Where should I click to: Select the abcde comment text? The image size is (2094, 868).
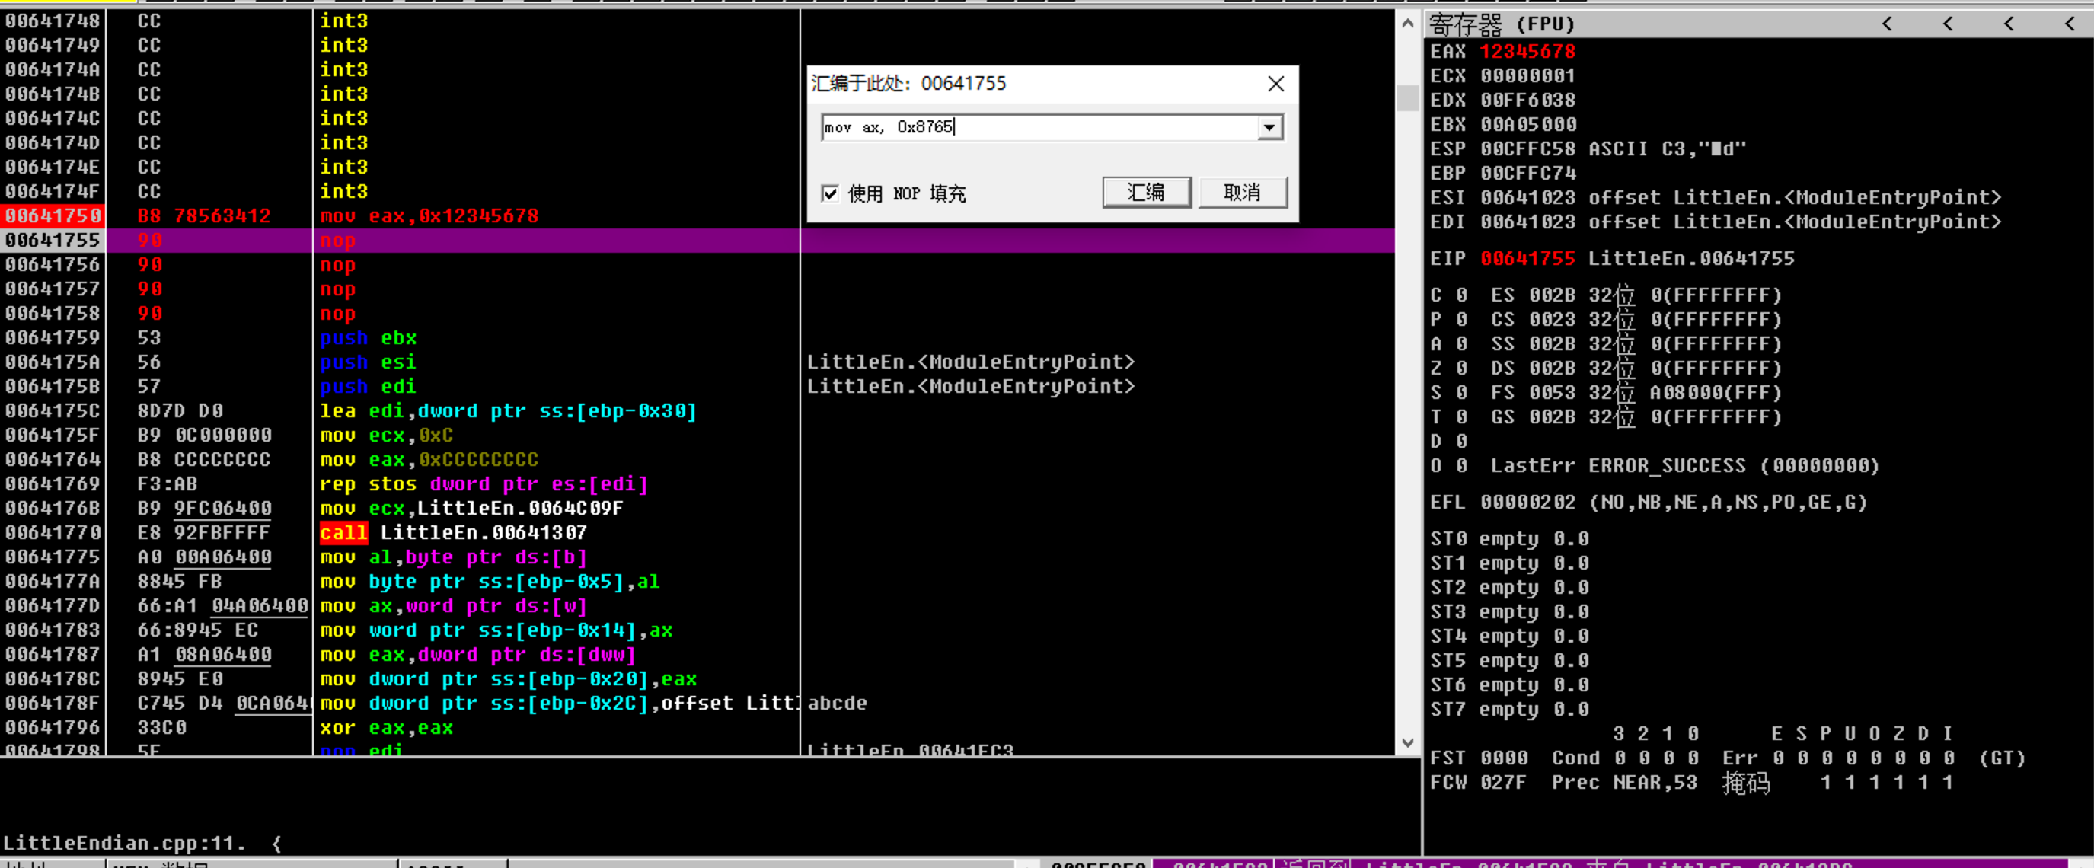click(x=838, y=704)
